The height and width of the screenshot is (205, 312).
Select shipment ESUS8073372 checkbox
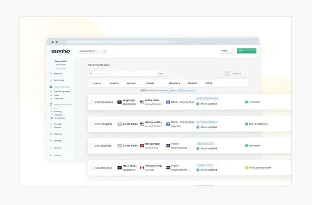pyautogui.click(x=92, y=168)
